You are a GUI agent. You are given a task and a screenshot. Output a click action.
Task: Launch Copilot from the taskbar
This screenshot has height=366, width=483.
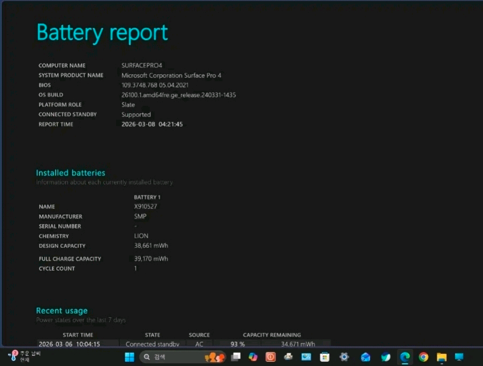click(x=252, y=356)
